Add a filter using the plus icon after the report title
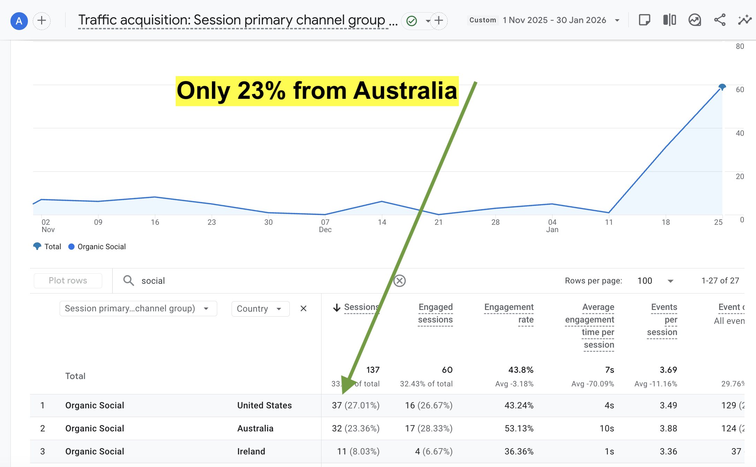Screen dimensions: 756x467 pyautogui.click(x=439, y=21)
